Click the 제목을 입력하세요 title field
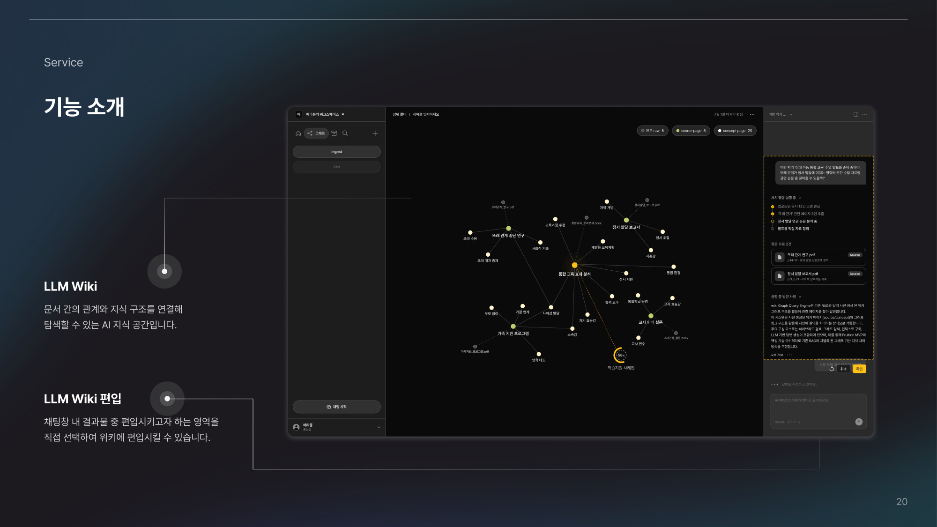The width and height of the screenshot is (937, 527). [x=426, y=114]
